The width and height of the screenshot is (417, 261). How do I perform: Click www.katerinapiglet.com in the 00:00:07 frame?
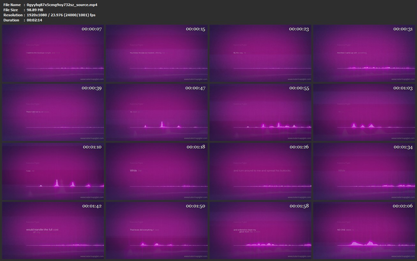(92, 79)
